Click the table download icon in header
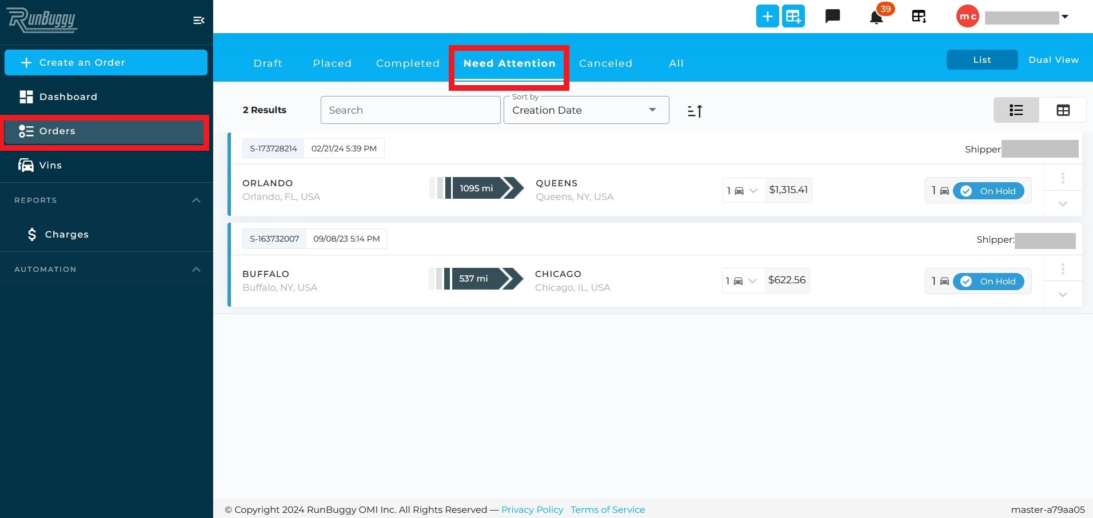This screenshot has width=1093, height=518. (919, 16)
